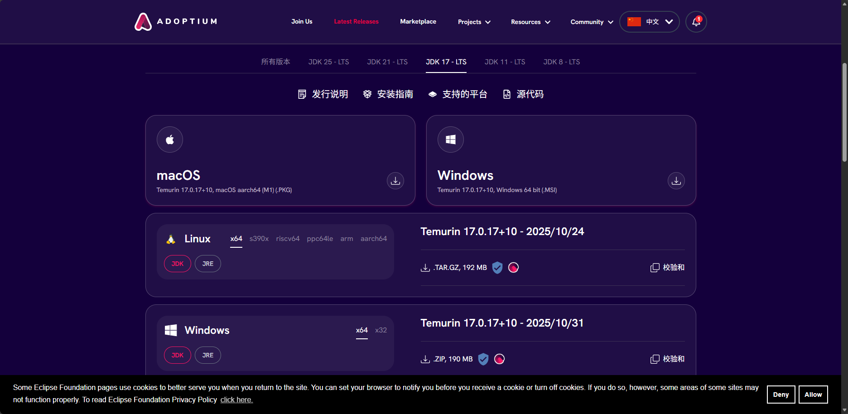Choose arm architecture for Linux
The height and width of the screenshot is (414, 848).
[x=347, y=239]
